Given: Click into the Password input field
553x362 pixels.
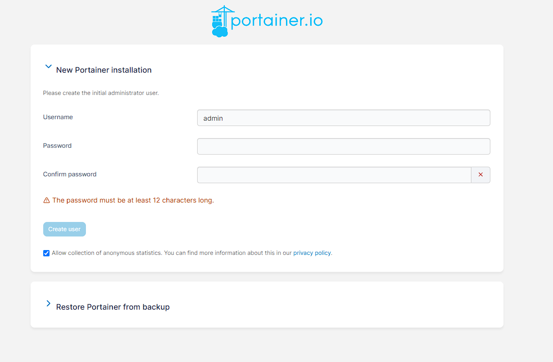Looking at the screenshot, I should click(344, 146).
